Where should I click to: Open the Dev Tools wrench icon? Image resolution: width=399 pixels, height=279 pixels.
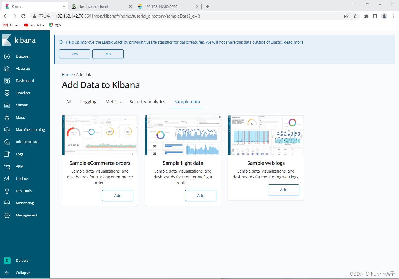7,191
